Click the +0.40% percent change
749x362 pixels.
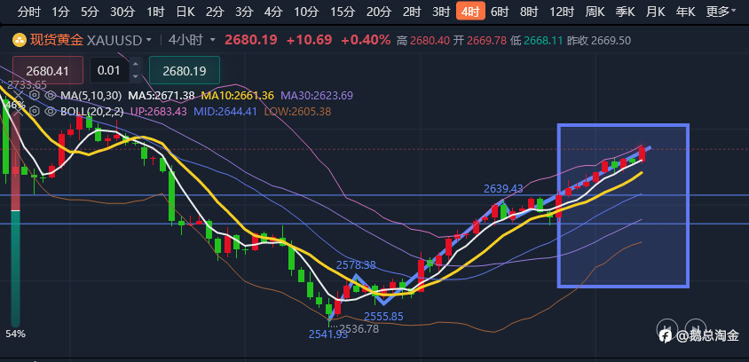[x=366, y=40]
